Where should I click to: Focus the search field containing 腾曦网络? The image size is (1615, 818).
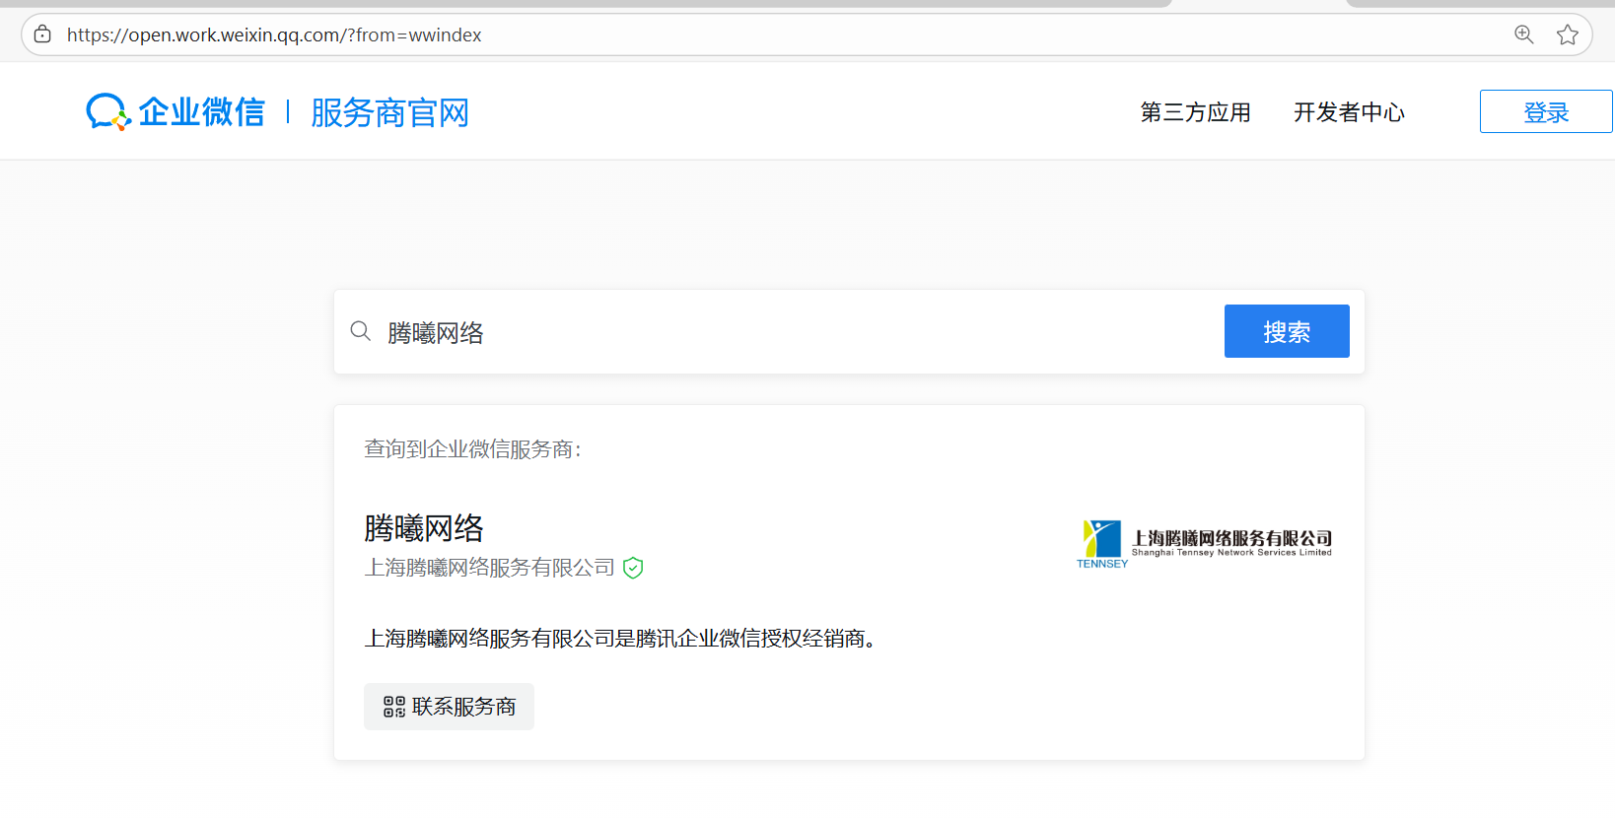(789, 333)
